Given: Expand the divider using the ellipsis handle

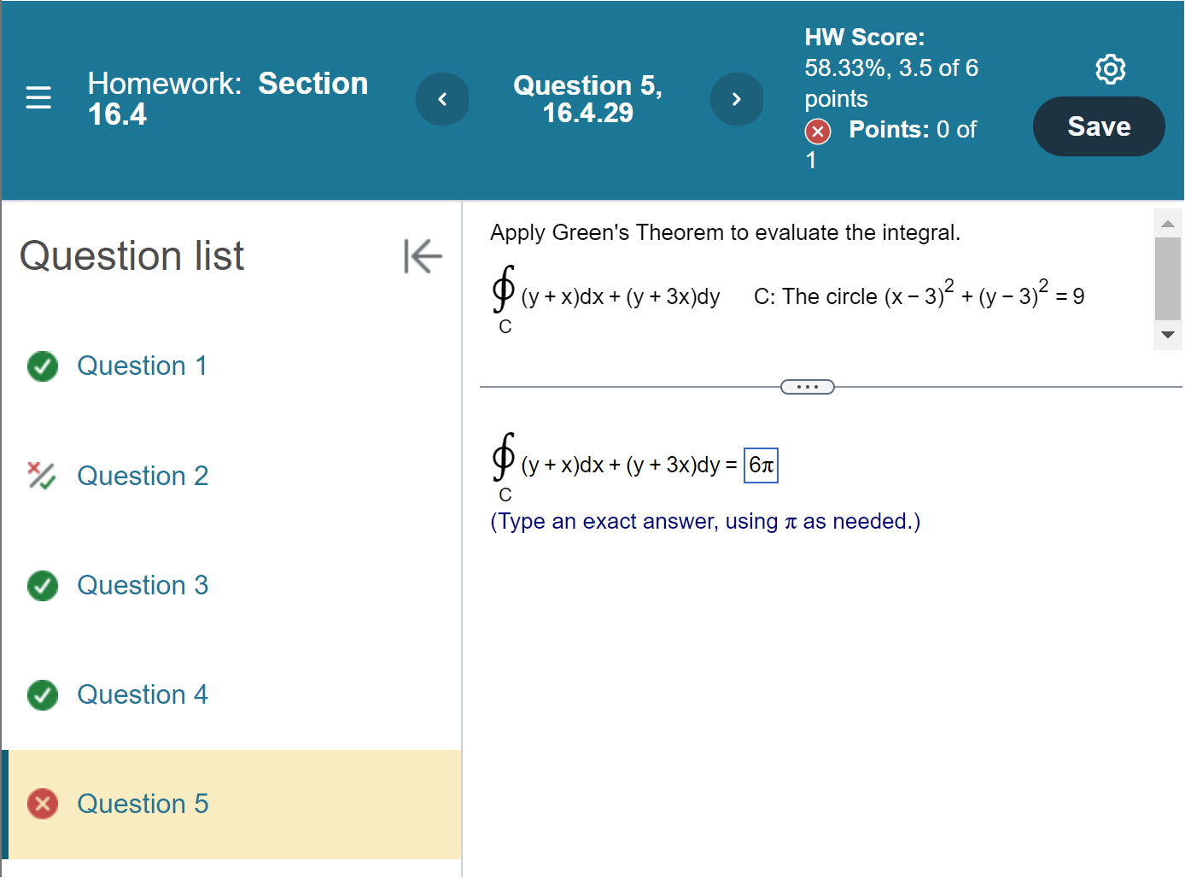Looking at the screenshot, I should pos(807,386).
